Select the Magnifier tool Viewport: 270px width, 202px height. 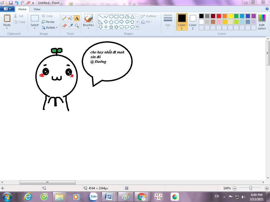77,26
